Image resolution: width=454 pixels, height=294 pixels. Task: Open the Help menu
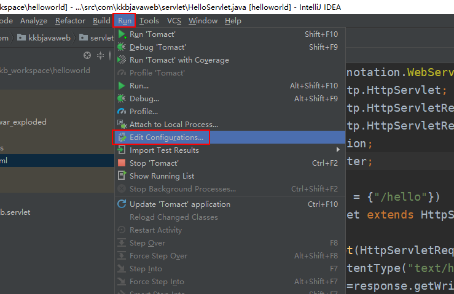pos(233,21)
